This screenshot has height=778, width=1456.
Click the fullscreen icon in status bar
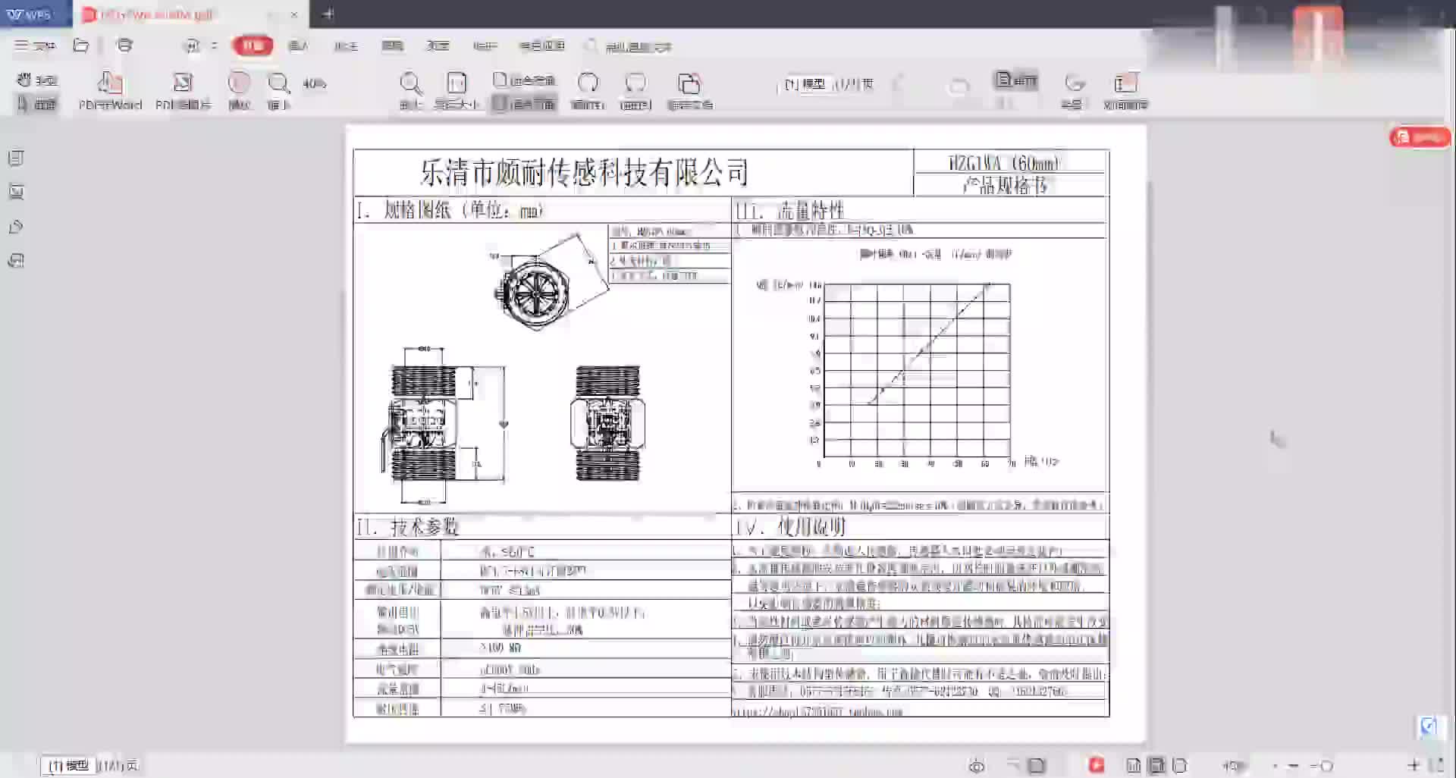pos(1437,765)
